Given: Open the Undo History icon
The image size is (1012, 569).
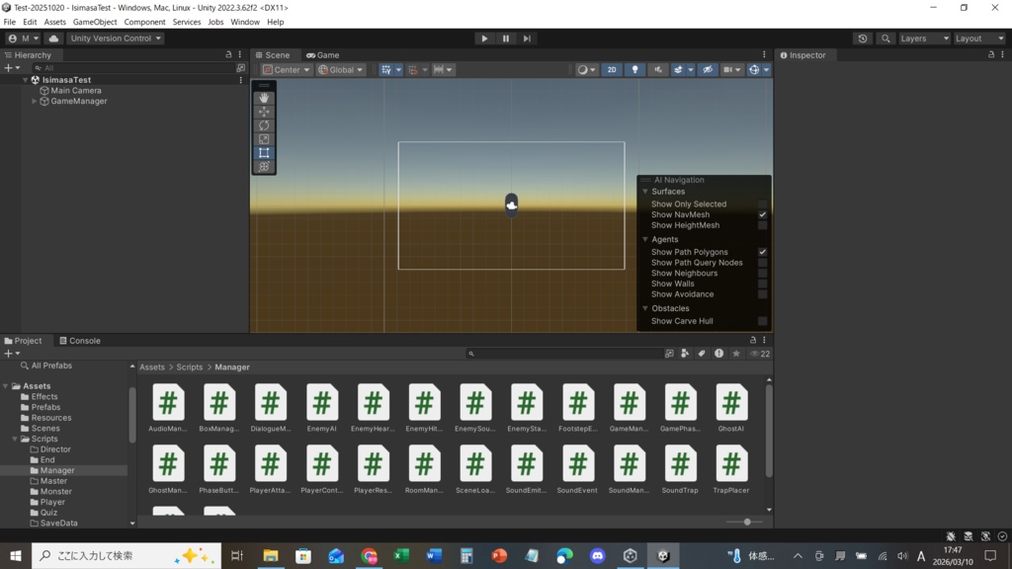Looking at the screenshot, I should 863,39.
